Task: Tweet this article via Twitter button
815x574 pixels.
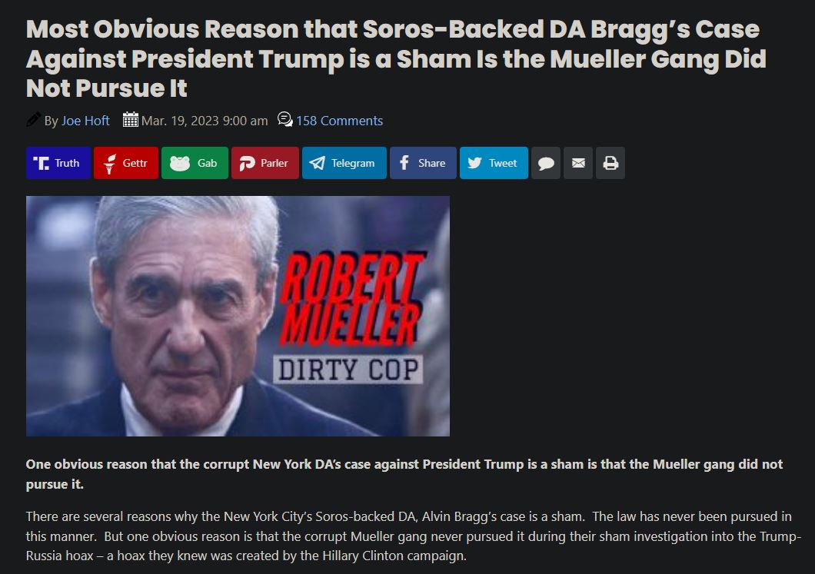Action: (494, 163)
